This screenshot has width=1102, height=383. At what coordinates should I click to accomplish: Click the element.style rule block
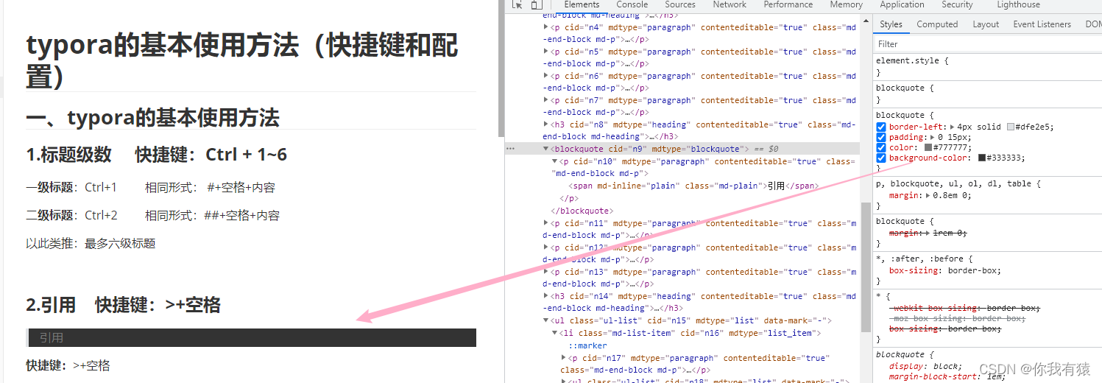[988, 66]
